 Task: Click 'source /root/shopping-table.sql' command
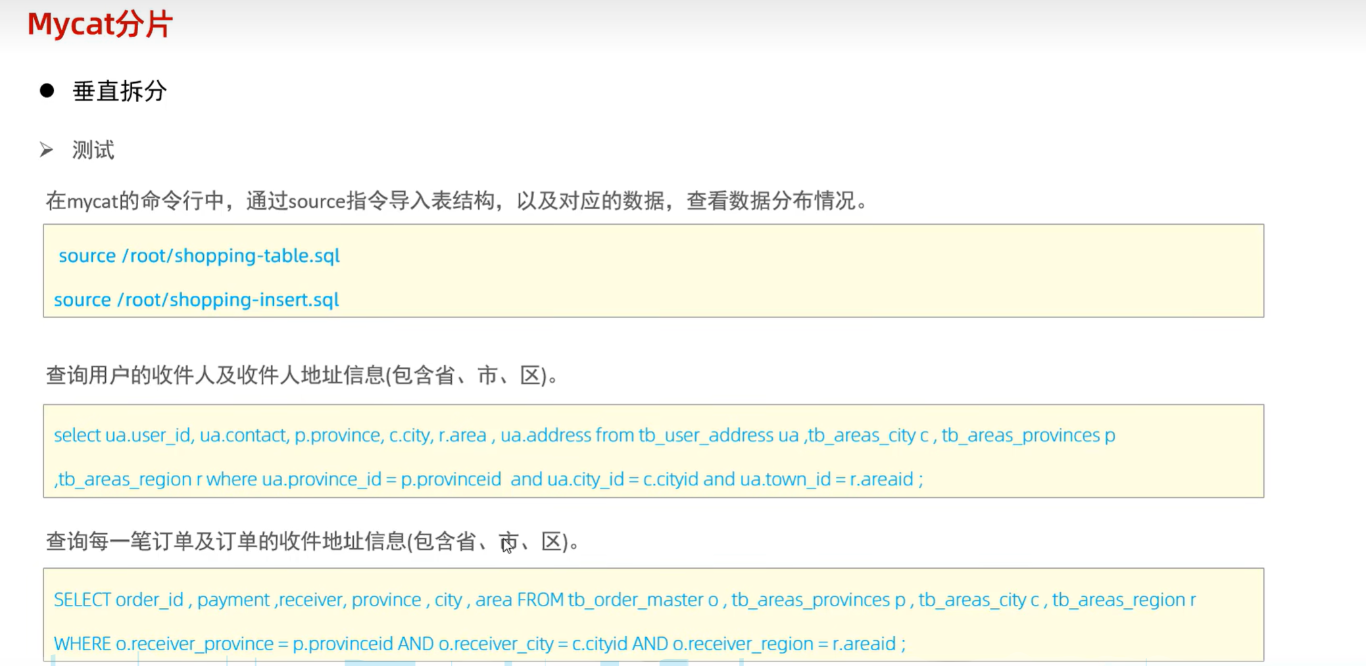tap(199, 255)
